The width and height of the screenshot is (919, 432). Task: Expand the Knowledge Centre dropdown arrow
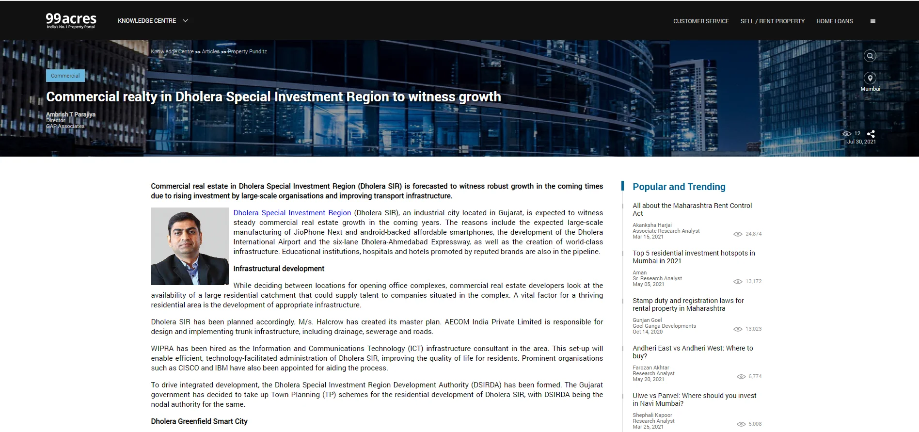click(x=185, y=21)
